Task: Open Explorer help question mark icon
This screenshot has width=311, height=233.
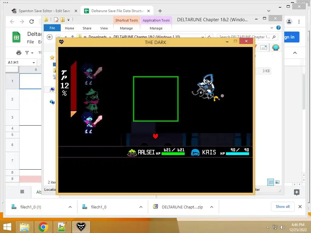Action: (x=279, y=28)
